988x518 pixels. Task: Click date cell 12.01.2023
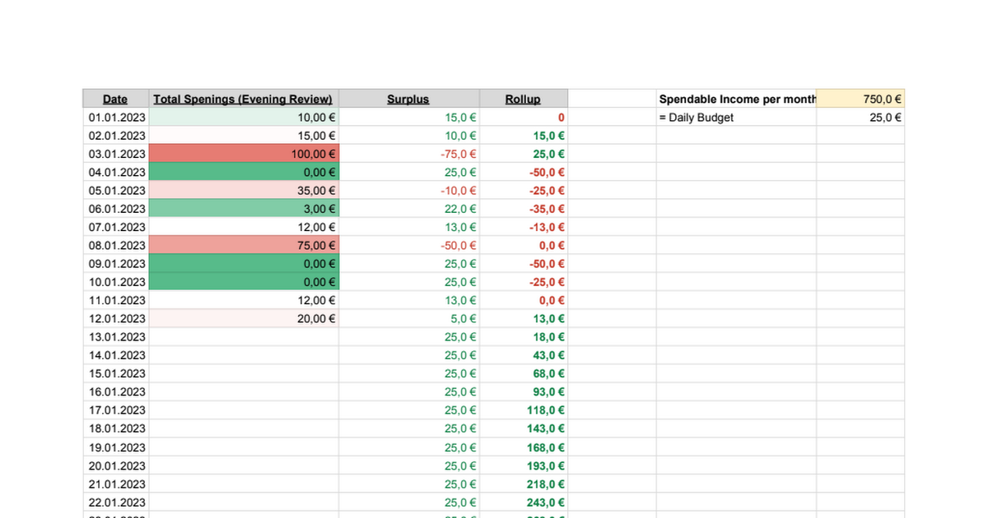115,318
